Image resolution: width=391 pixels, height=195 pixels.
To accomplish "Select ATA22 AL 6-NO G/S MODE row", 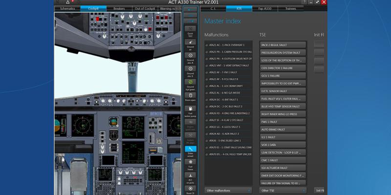I will pos(228,93).
